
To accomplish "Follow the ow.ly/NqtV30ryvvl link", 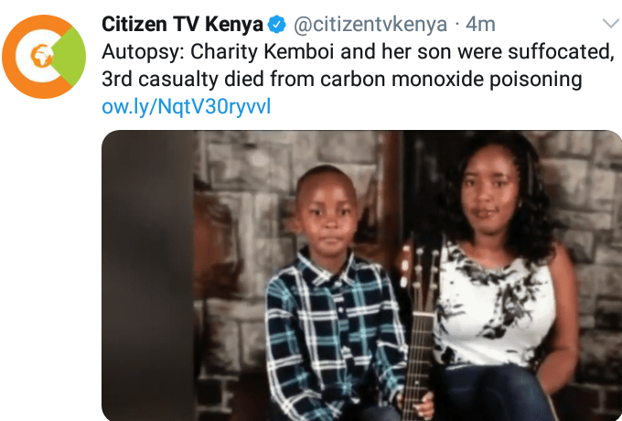I will pyautogui.click(x=187, y=106).
